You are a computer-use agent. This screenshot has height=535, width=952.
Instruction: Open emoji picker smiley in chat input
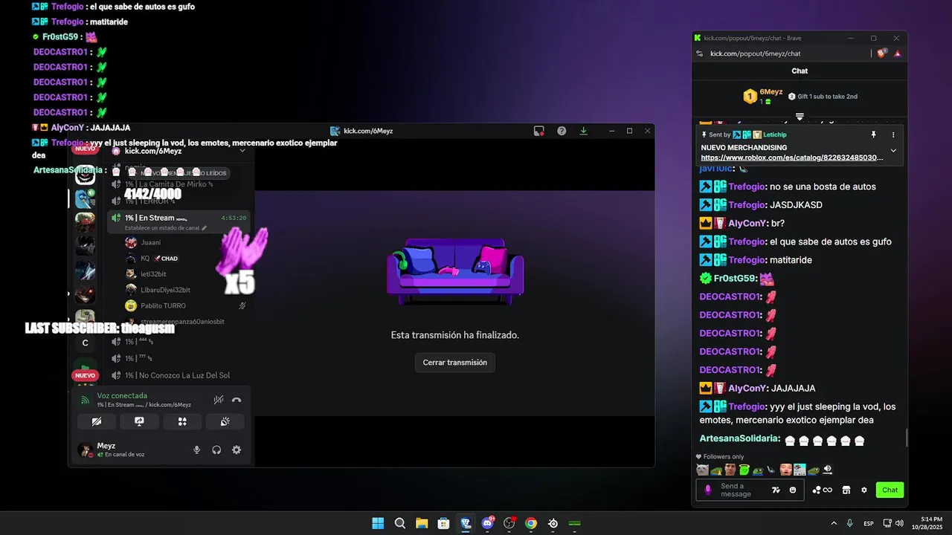pyautogui.click(x=793, y=490)
